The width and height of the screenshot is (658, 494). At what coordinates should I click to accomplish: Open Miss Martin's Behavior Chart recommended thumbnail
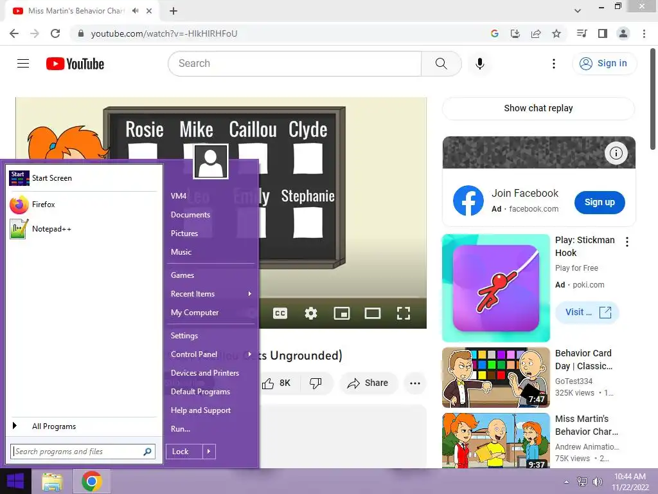point(496,440)
